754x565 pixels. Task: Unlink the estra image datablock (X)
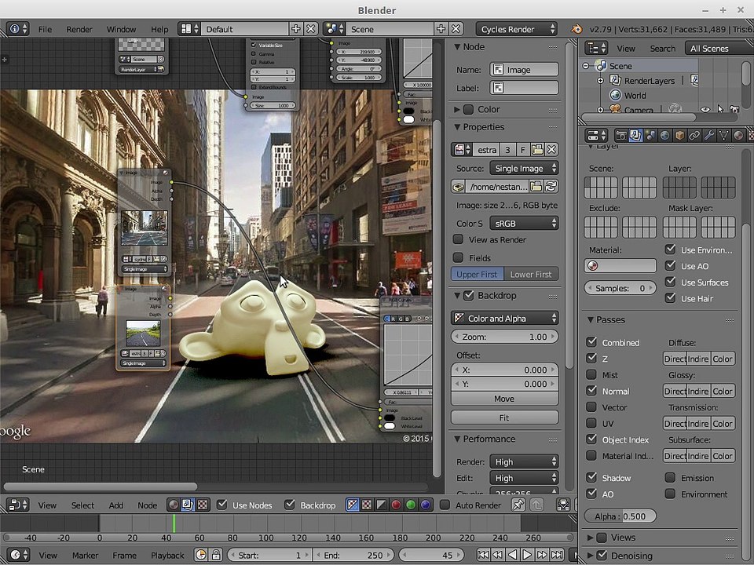click(551, 149)
